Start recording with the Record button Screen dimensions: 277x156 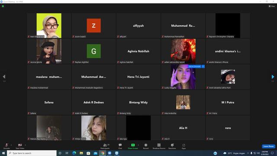pos(146,146)
